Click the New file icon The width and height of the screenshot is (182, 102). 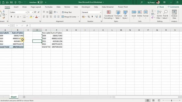coord(3,2)
